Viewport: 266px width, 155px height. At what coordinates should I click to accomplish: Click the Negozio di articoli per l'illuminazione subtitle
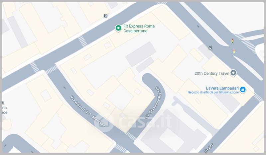pos(213,92)
